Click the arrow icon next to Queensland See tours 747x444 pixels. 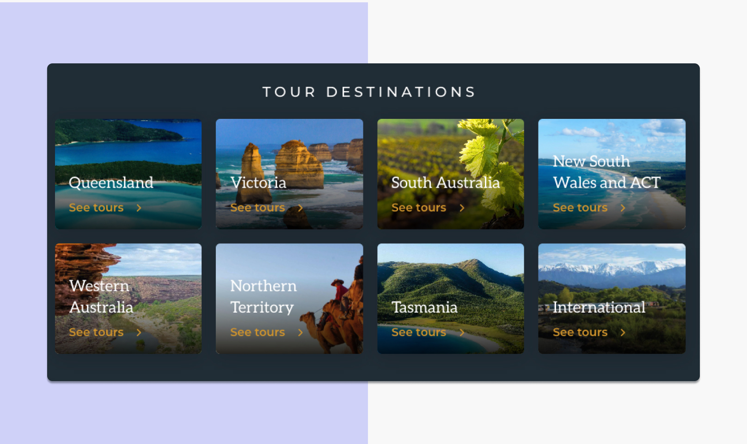[x=139, y=208]
